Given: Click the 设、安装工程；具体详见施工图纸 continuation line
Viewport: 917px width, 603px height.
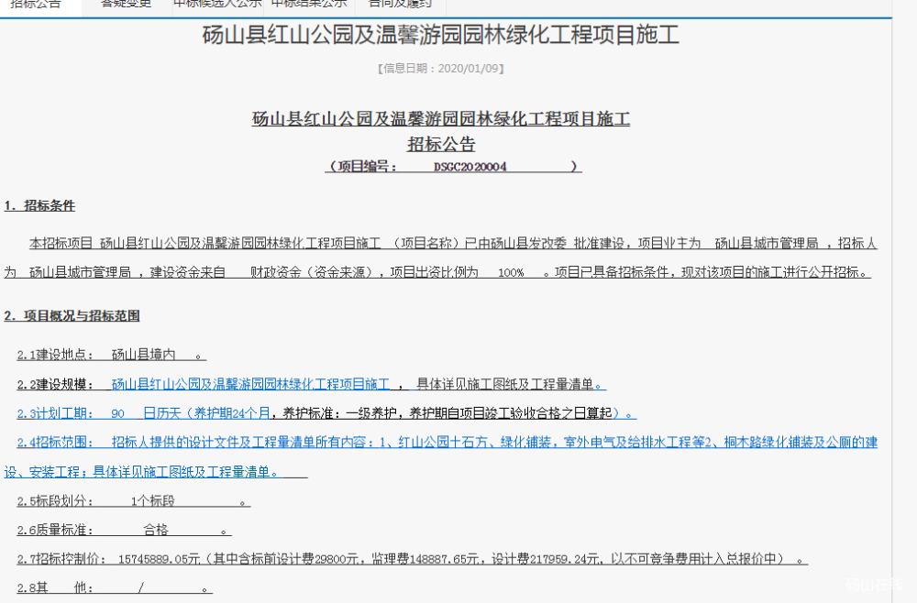Looking at the screenshot, I should point(156,472).
